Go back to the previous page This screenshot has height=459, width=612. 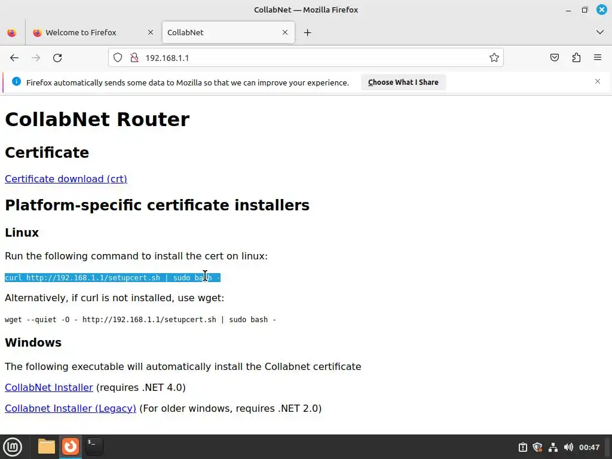click(x=14, y=58)
